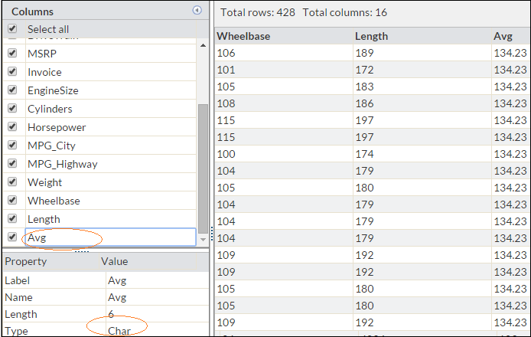This screenshot has width=531, height=337.
Task: Uncheck the MSRP column checkbox
Action: tap(12, 54)
